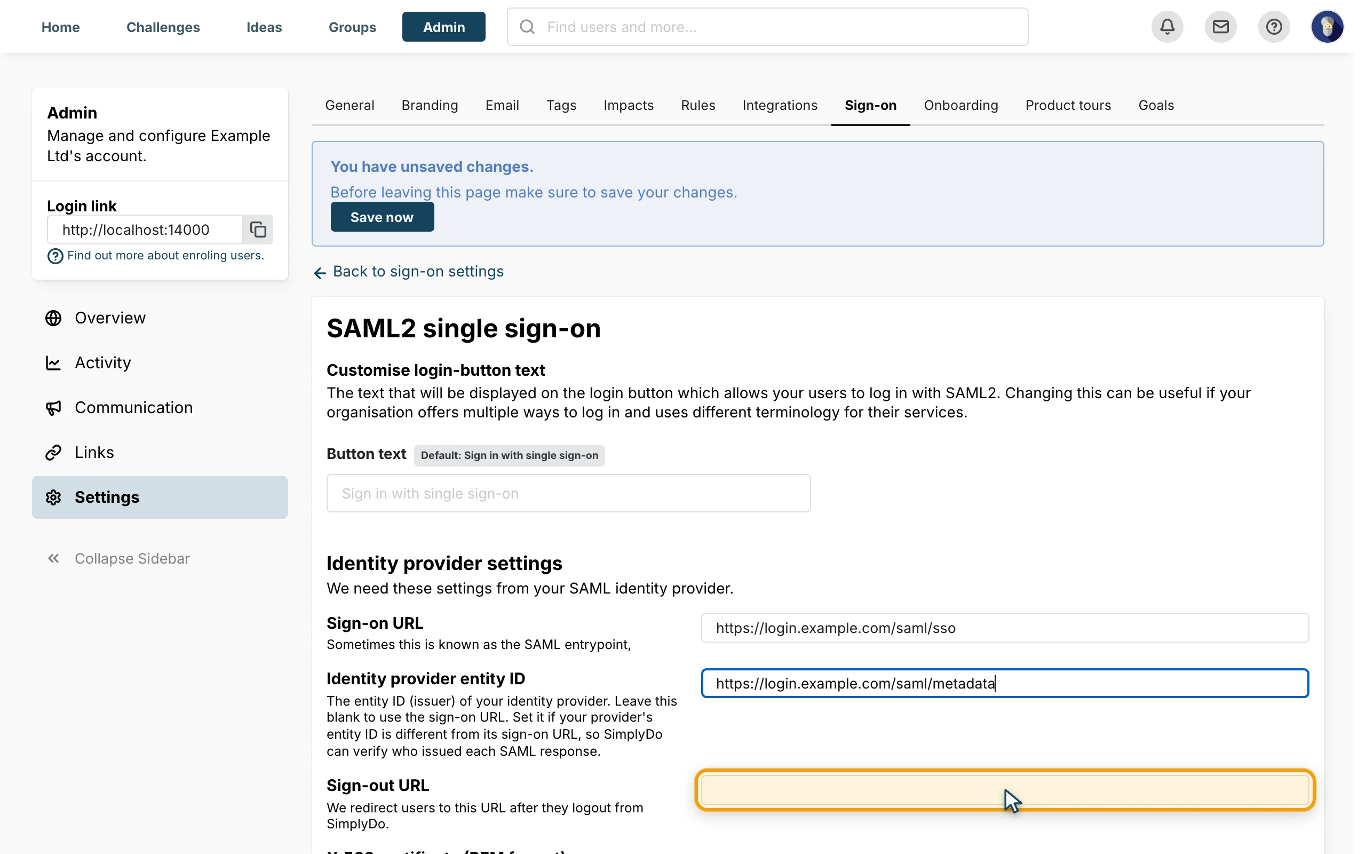Go to Home in top navigation

click(60, 27)
